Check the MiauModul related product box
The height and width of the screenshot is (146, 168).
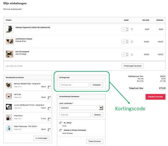coord(49,119)
